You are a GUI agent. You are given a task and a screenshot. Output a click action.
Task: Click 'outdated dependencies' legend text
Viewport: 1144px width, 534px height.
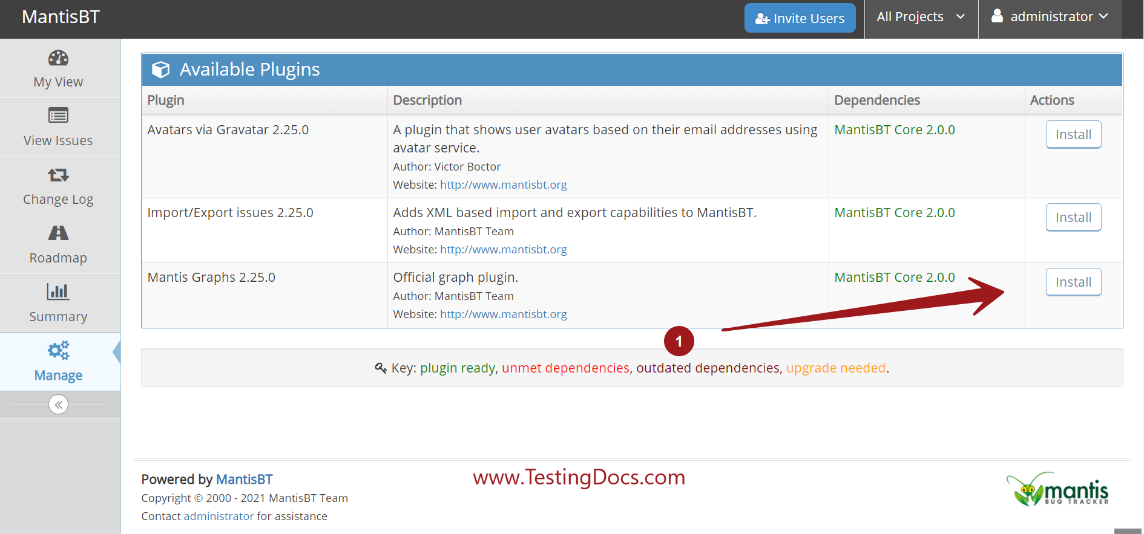pos(708,368)
